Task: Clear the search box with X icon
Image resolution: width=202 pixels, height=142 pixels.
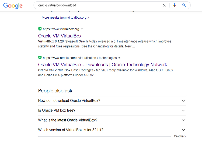Action: (164, 5)
